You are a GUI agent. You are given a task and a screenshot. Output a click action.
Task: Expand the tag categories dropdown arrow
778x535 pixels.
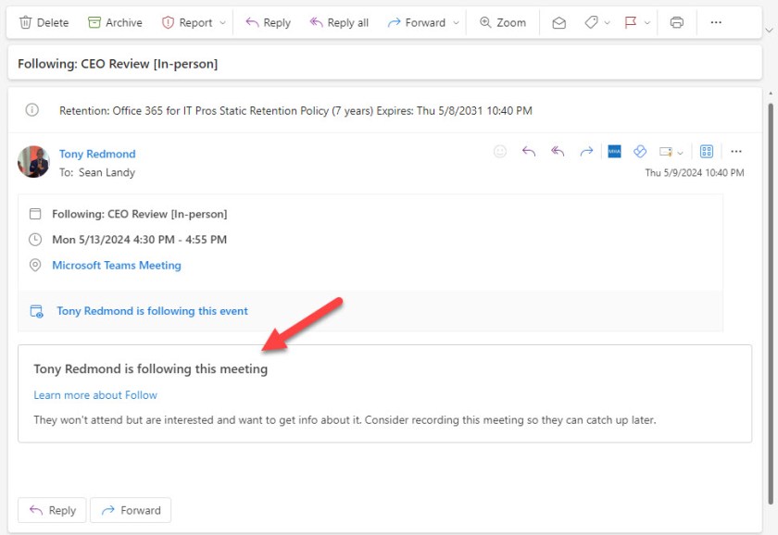point(608,23)
